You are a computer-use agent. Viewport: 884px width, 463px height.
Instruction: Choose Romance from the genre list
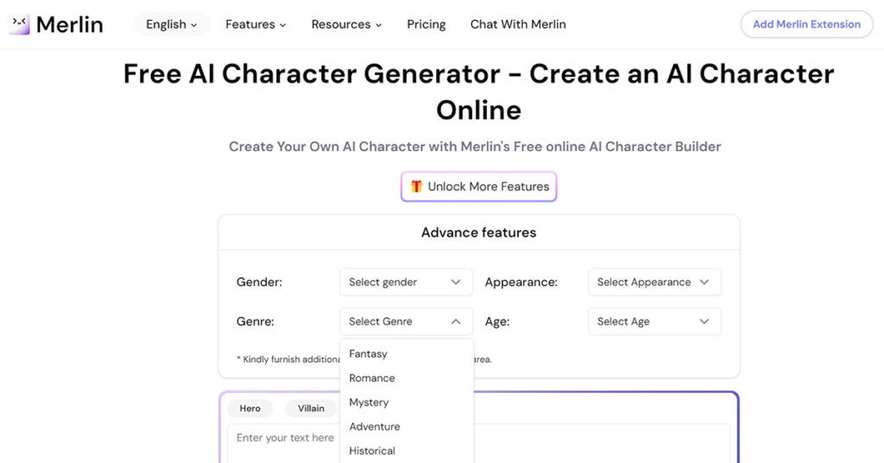point(372,378)
